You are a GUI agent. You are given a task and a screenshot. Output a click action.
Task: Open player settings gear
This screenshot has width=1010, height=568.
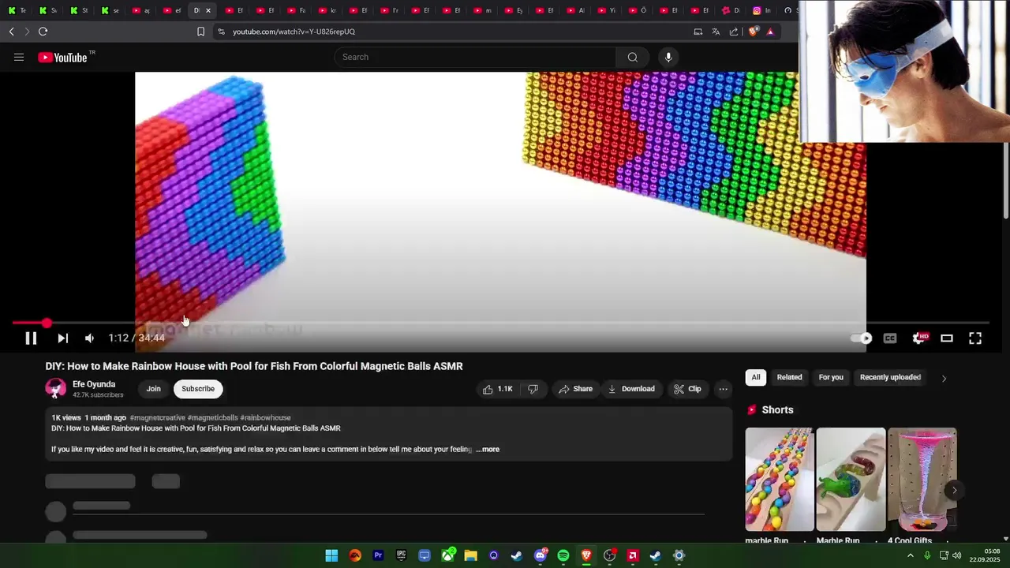coord(918,338)
